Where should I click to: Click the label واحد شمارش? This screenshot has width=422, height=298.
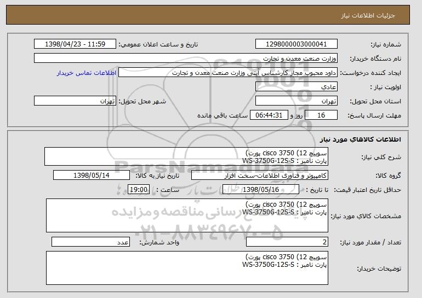[x=159, y=242]
